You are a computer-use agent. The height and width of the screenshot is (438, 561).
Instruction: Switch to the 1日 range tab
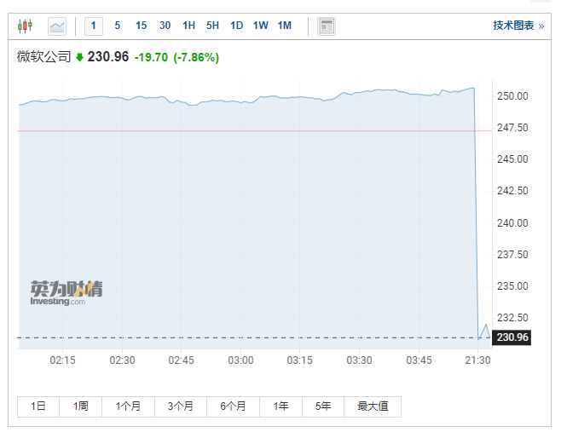pos(38,406)
